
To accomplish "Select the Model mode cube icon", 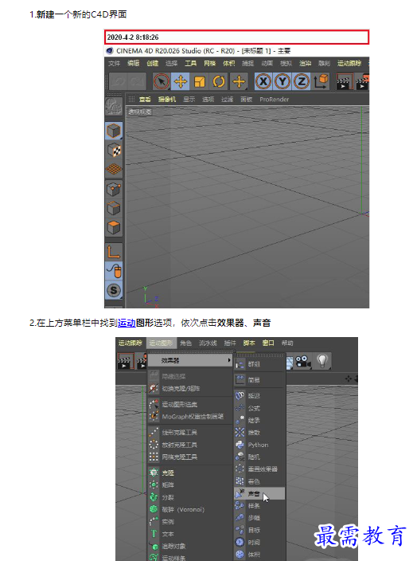I will (x=114, y=131).
